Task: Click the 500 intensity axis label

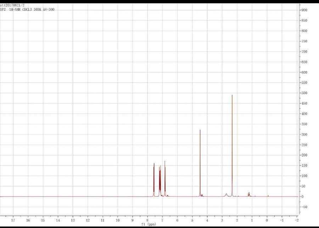Action: [304, 93]
